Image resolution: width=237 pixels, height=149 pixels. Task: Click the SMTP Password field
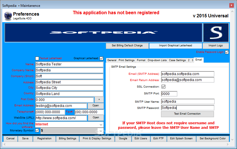click(x=188, y=108)
